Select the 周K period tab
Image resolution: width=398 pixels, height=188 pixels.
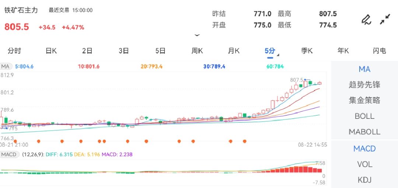197,51
